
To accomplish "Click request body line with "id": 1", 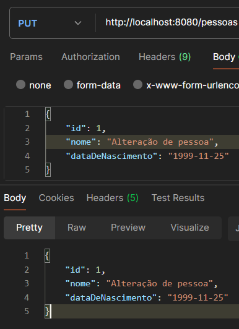I will pos(86,128).
